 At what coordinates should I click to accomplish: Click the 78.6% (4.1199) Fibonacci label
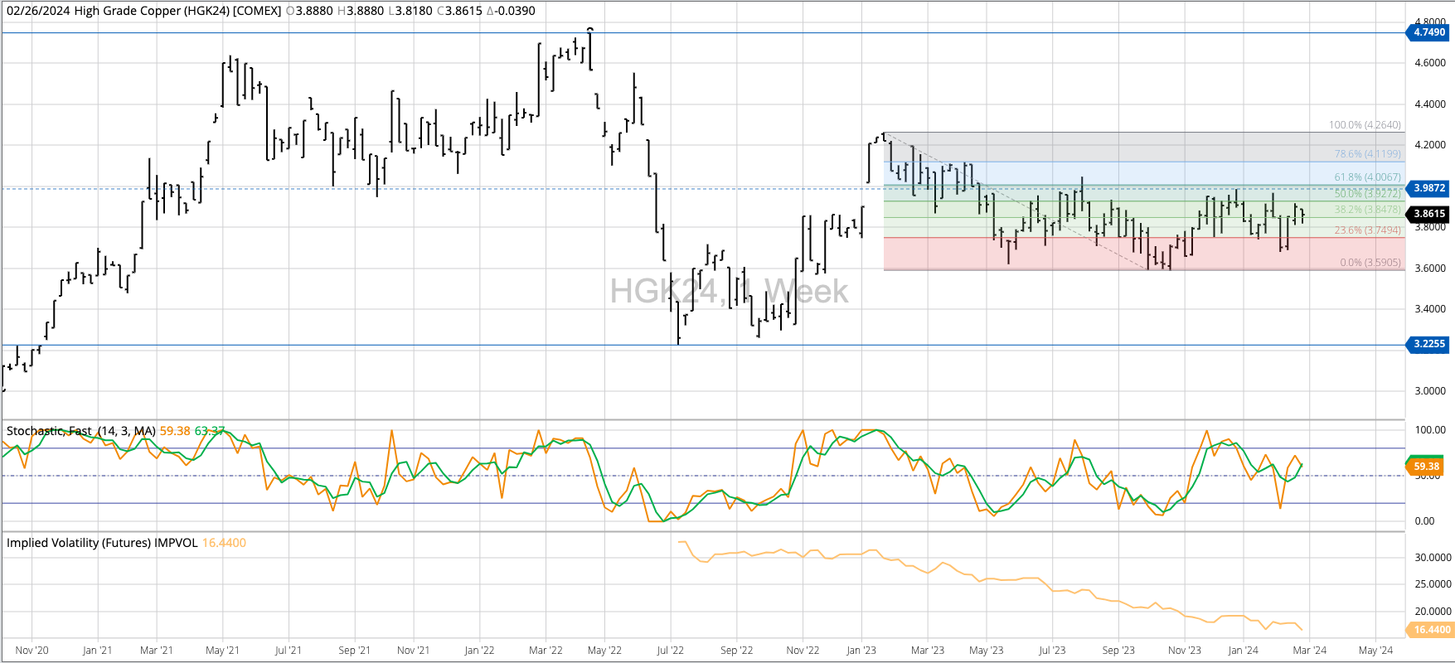point(1367,154)
